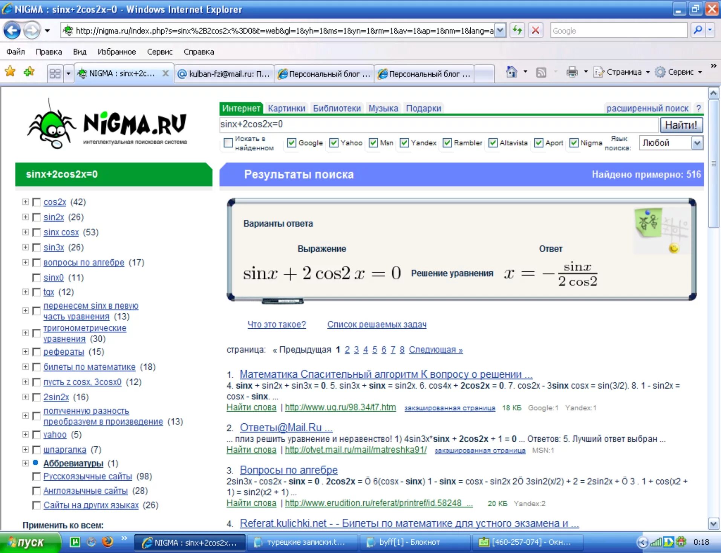Click the Найти! search button
Screen dimensions: 721x553
[x=681, y=125]
